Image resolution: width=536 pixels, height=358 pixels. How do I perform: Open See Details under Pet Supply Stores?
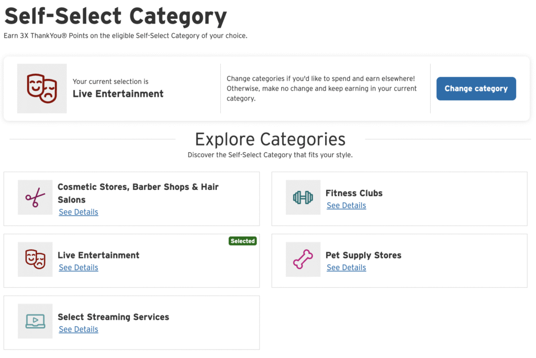click(346, 267)
